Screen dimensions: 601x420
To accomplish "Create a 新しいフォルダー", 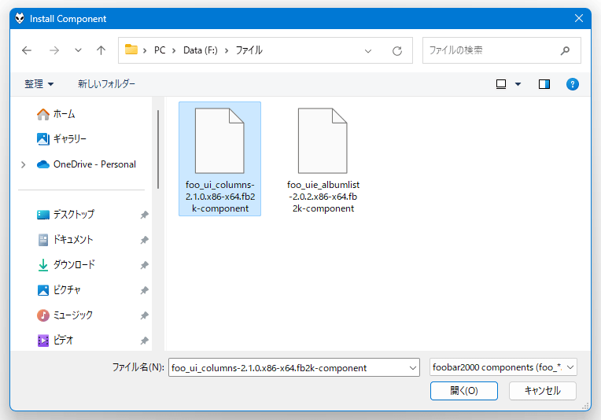I will tap(106, 84).
